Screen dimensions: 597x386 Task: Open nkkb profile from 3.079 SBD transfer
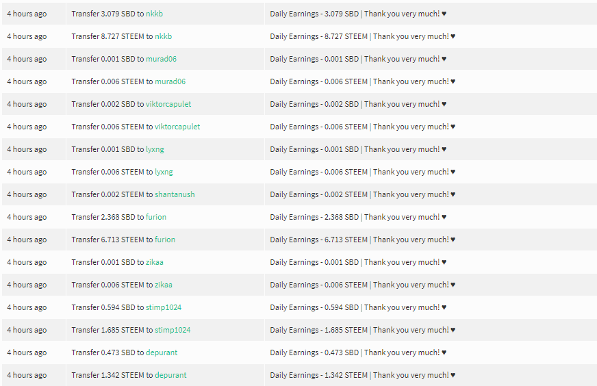[x=154, y=14]
